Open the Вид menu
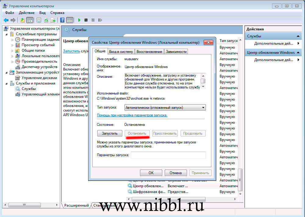 [42, 13]
